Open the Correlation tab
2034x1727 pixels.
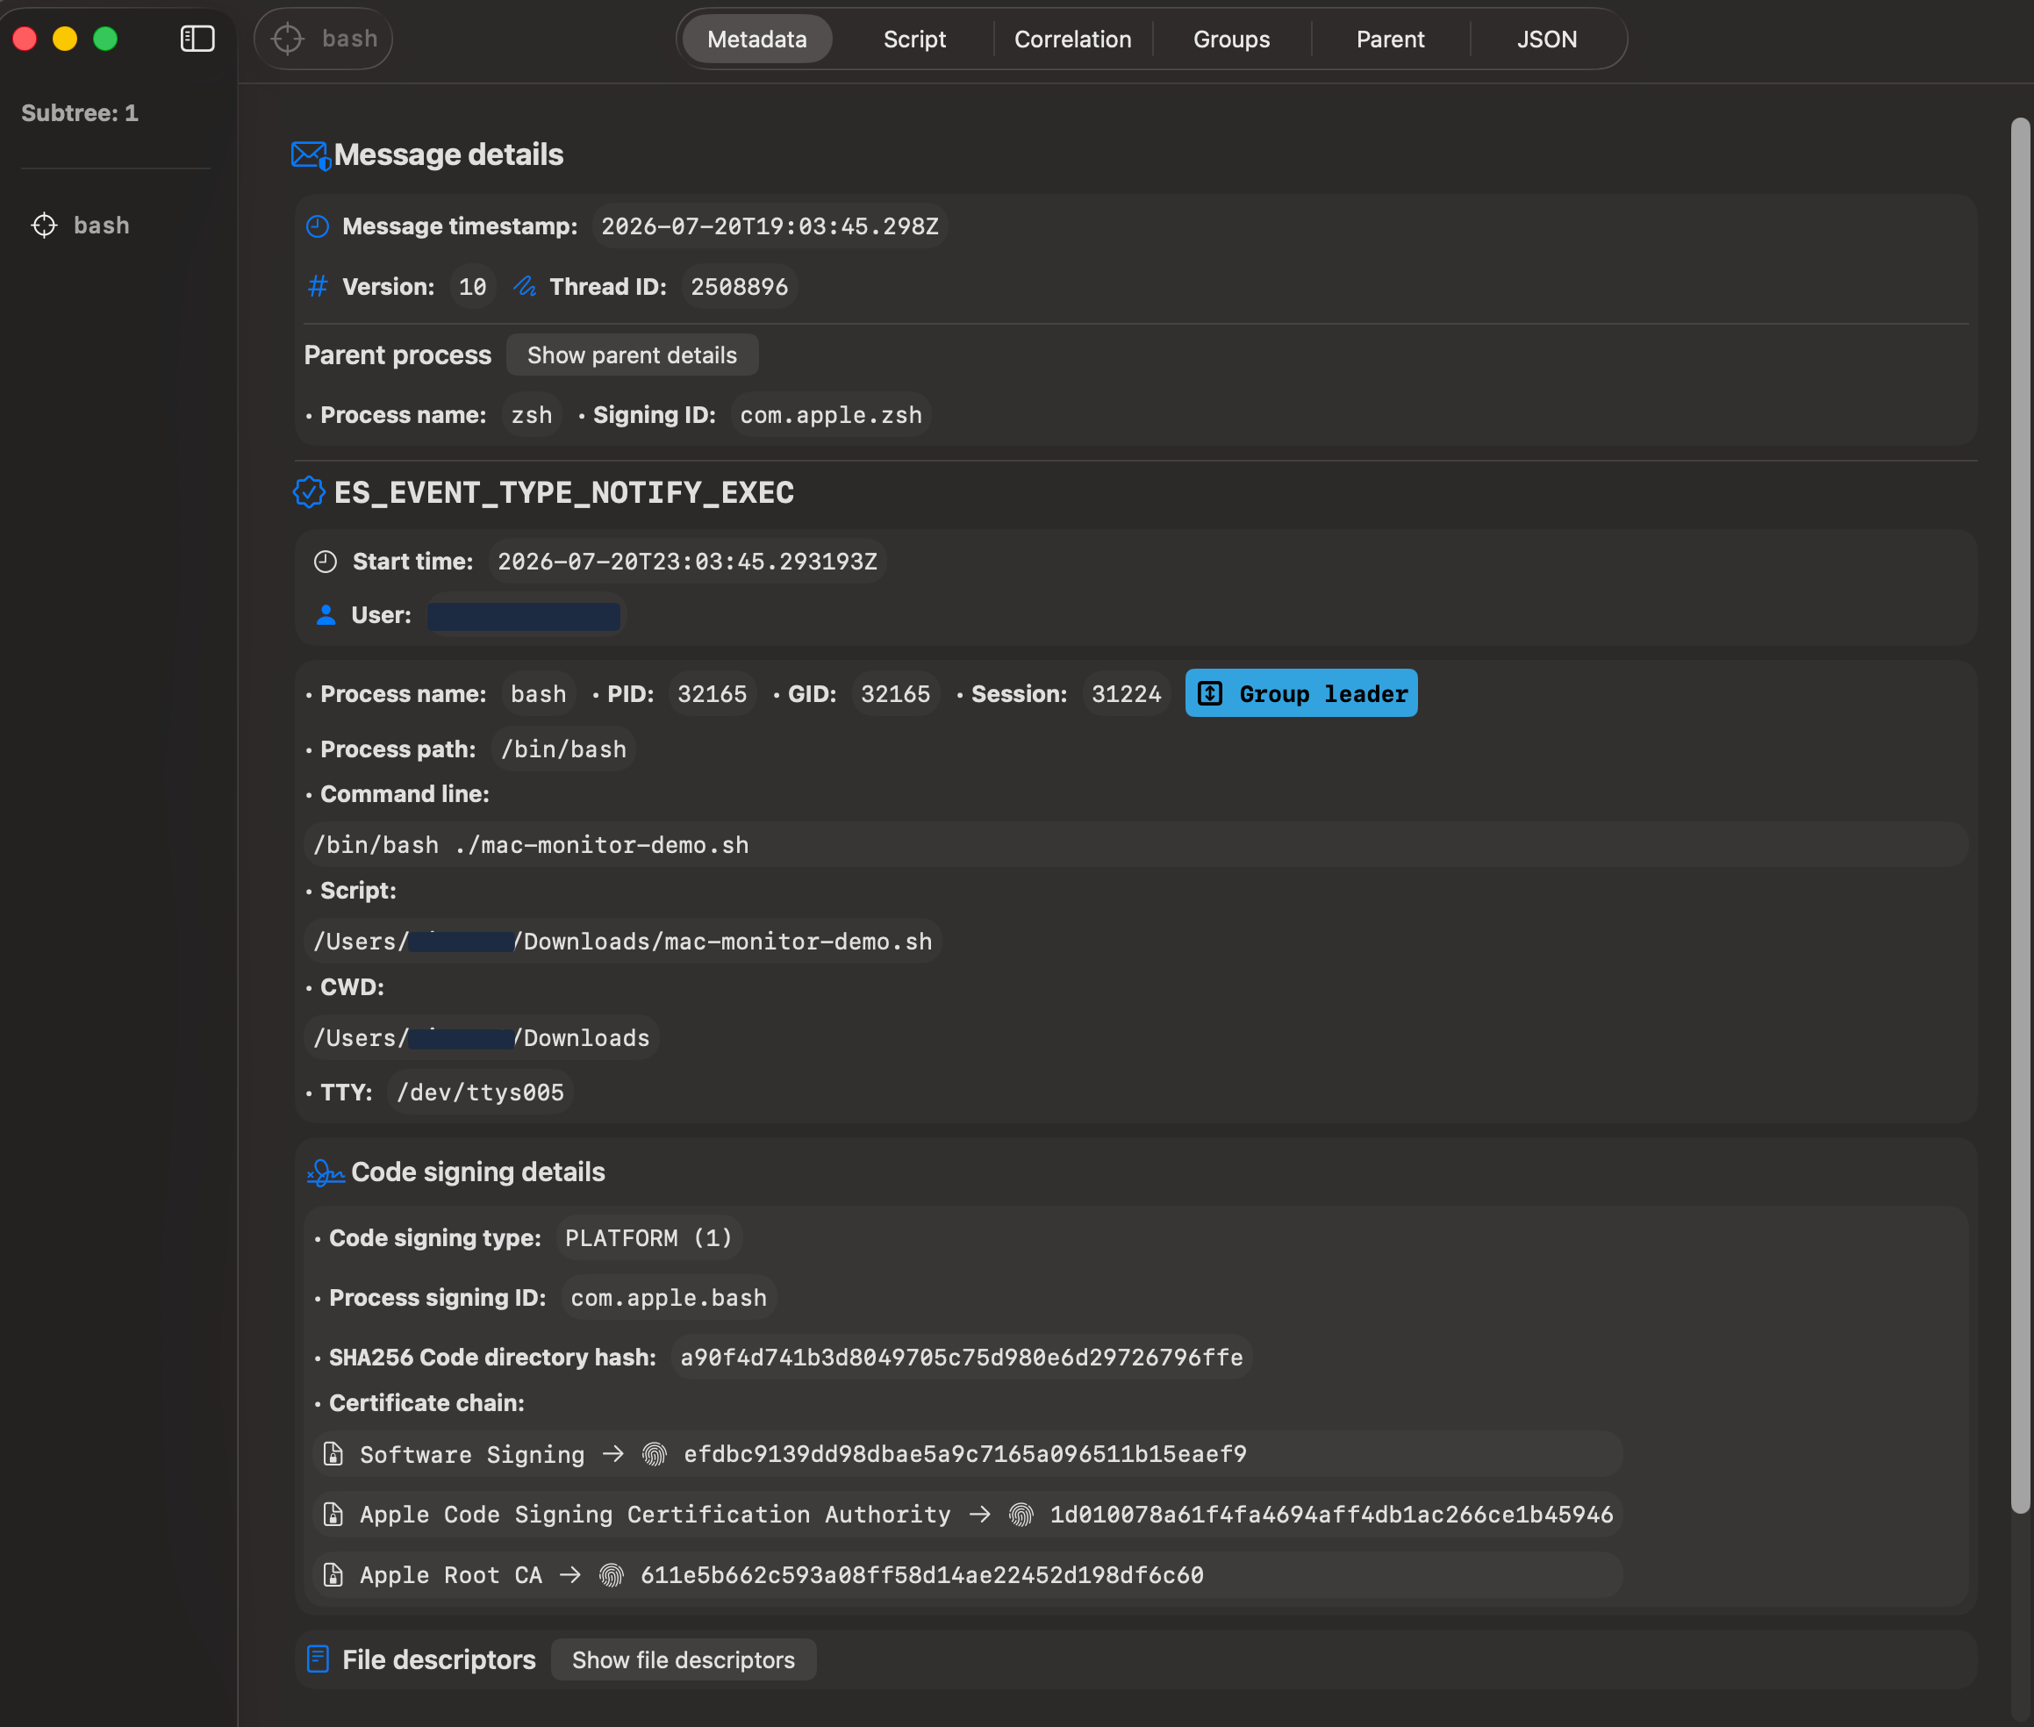[1073, 39]
